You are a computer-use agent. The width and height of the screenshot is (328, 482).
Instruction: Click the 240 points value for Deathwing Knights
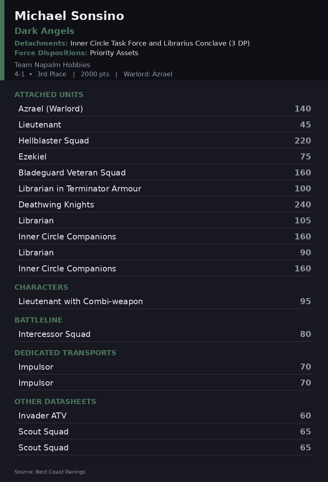pos(303,205)
